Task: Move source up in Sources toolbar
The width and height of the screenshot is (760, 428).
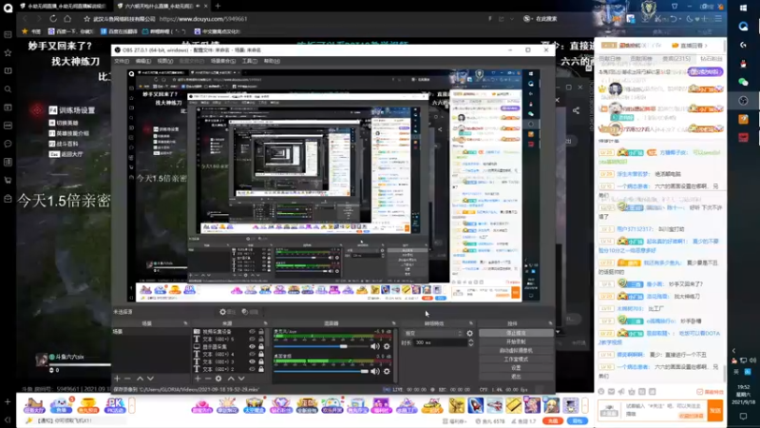Action: 231,379
